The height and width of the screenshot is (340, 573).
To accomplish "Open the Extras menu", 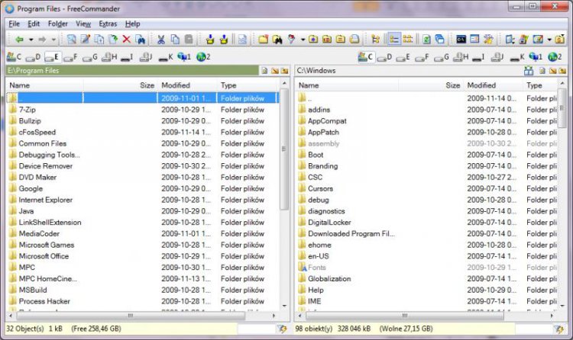I will (108, 24).
